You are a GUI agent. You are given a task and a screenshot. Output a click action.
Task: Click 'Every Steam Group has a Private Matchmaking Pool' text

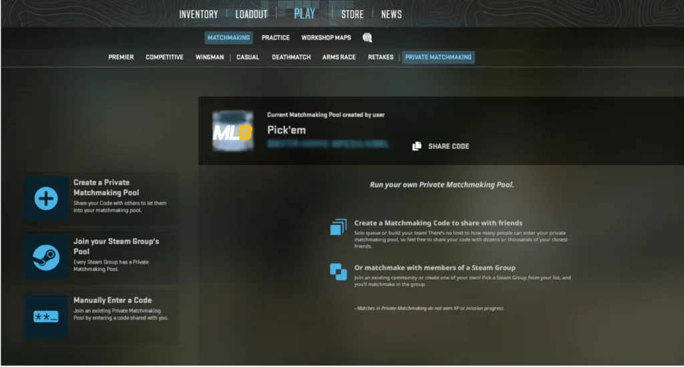[x=112, y=266]
